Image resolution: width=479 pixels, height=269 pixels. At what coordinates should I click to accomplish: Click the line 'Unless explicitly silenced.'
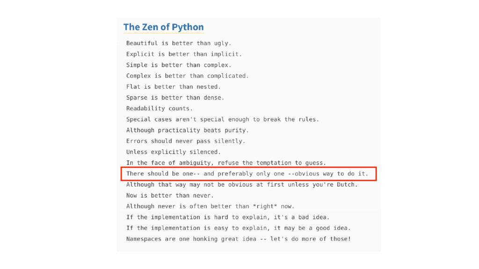[173, 152]
